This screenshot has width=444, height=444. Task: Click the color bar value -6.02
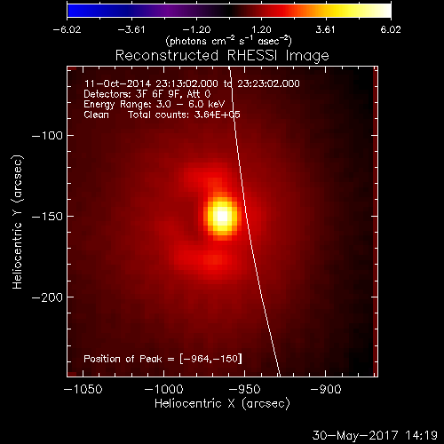tap(67, 29)
